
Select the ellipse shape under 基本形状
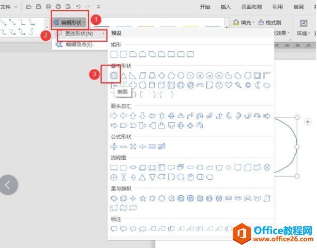(114, 75)
